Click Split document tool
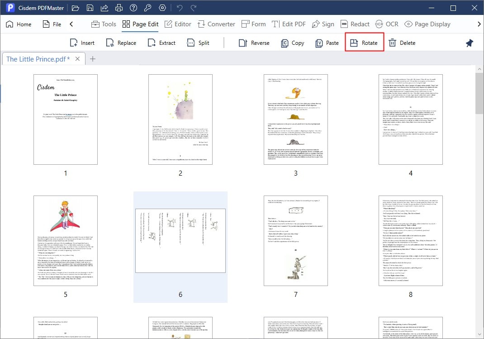 (198, 43)
